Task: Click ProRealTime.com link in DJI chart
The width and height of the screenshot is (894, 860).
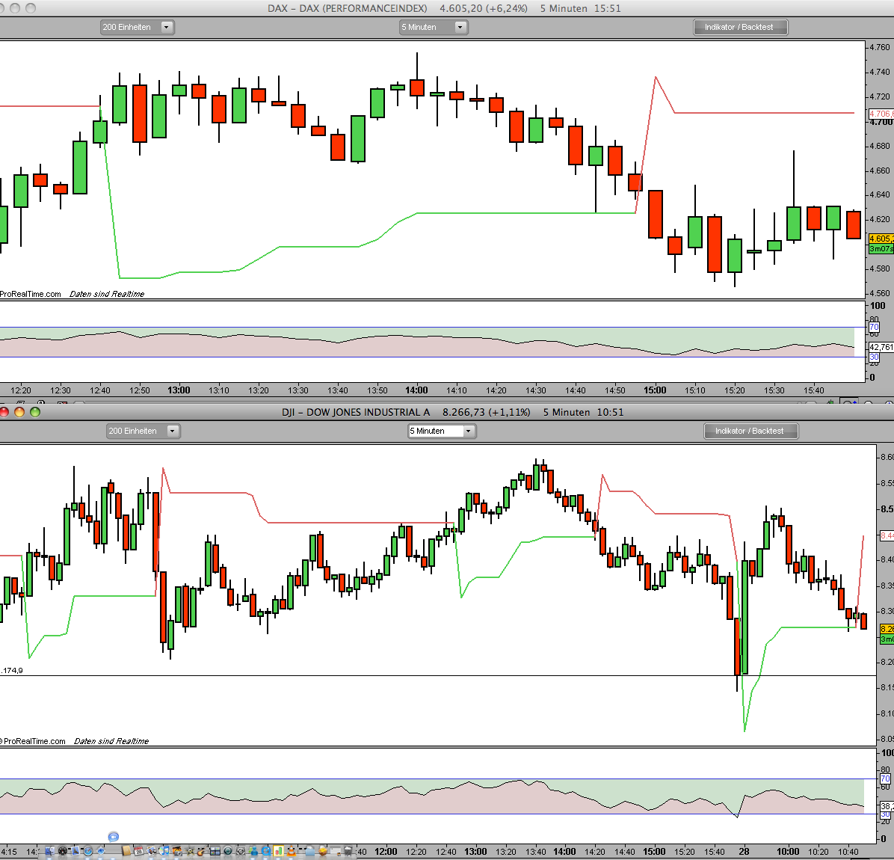Action: (34, 741)
